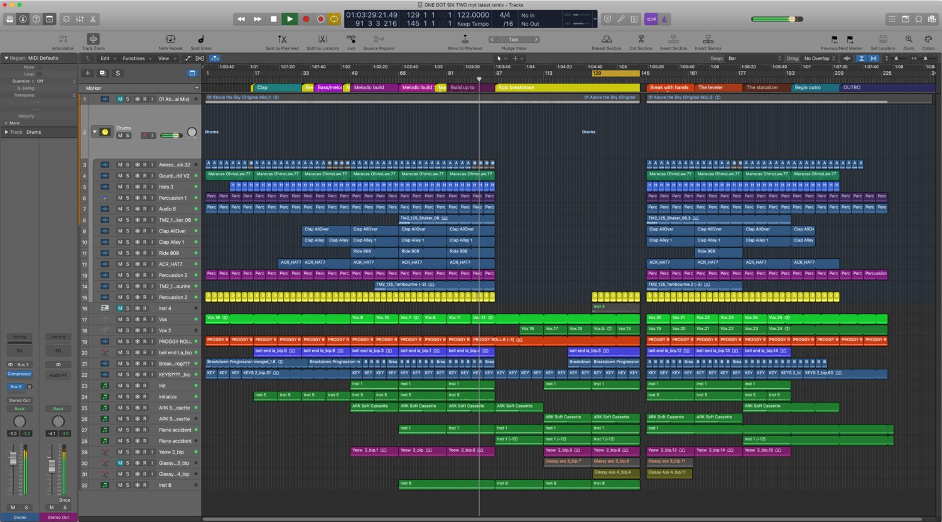The image size is (942, 522).
Task: Toggle Cycle mode button
Action: [x=334, y=19]
